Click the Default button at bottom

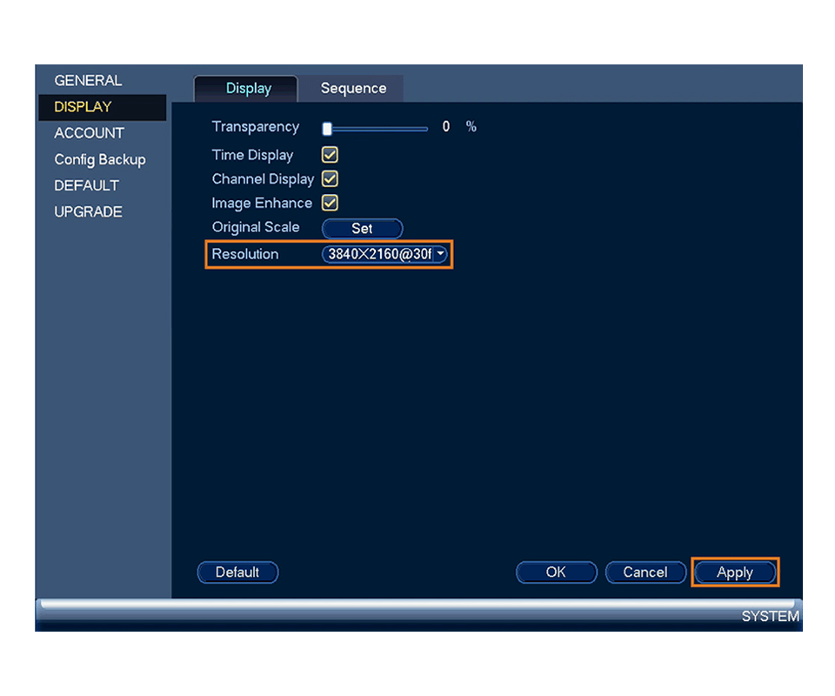point(237,572)
